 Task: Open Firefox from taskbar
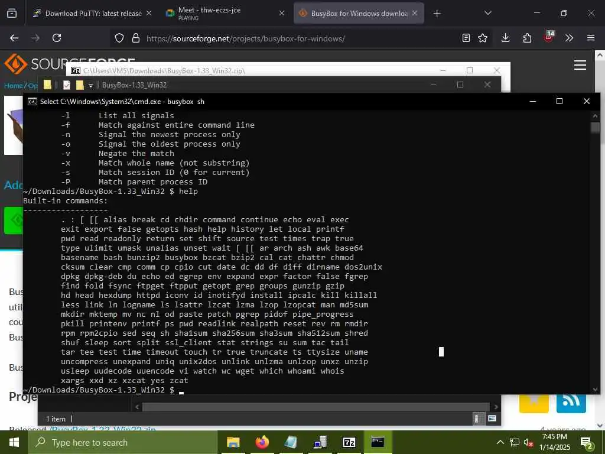(262, 442)
